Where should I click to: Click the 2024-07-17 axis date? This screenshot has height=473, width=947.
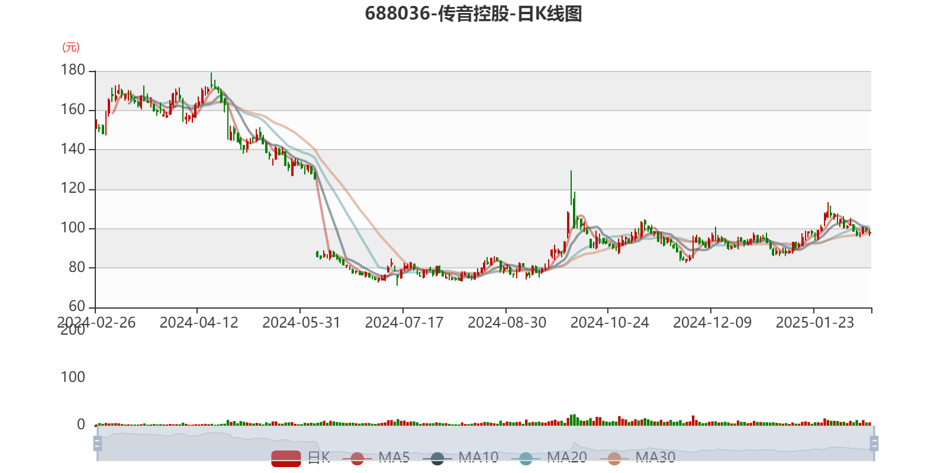click(x=404, y=322)
